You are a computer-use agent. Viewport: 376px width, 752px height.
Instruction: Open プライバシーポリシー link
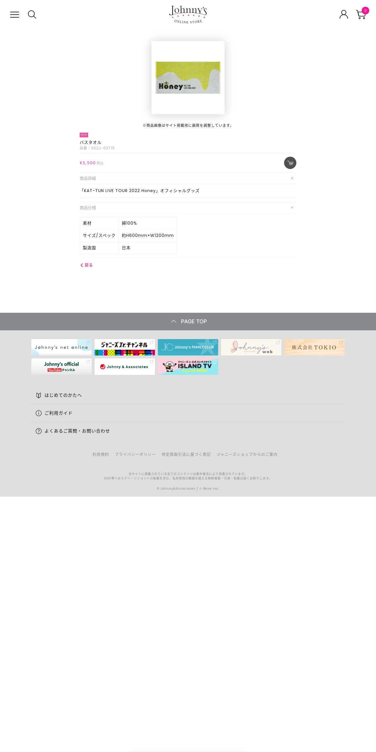tap(135, 454)
